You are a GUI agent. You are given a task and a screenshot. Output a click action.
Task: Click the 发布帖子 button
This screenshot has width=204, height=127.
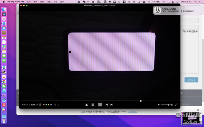(191, 80)
